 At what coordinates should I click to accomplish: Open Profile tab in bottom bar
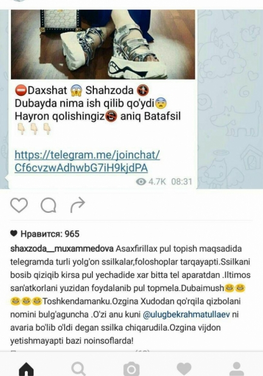[x=237, y=369]
